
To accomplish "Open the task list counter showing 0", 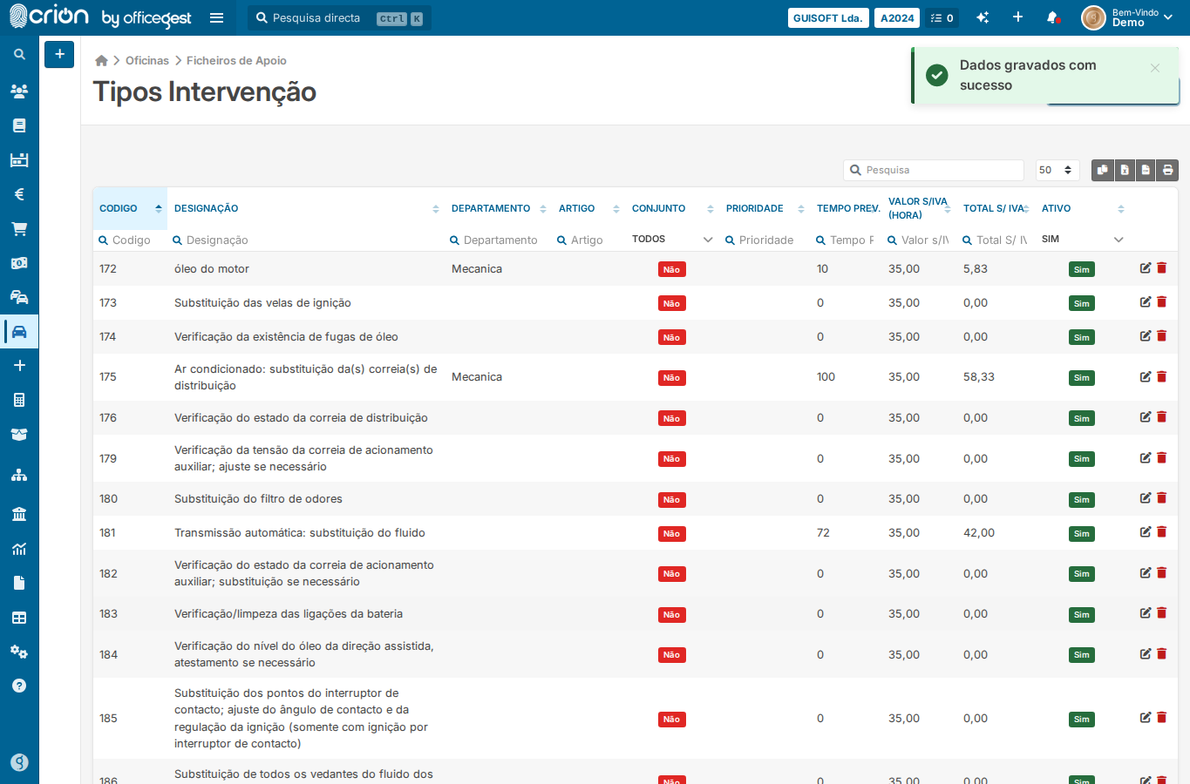I will [942, 17].
